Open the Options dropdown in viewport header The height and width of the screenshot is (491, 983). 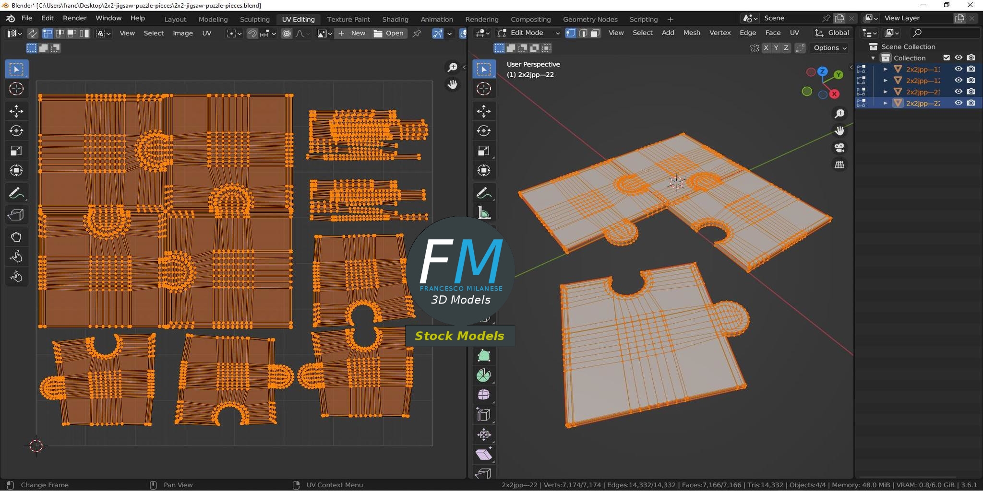coord(830,48)
